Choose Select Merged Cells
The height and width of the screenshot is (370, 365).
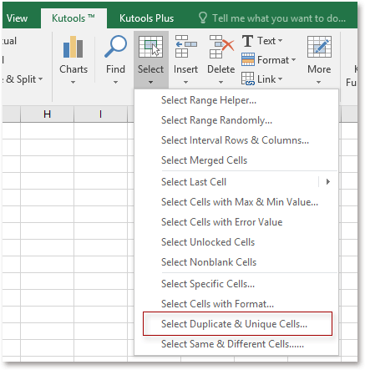tap(236, 160)
